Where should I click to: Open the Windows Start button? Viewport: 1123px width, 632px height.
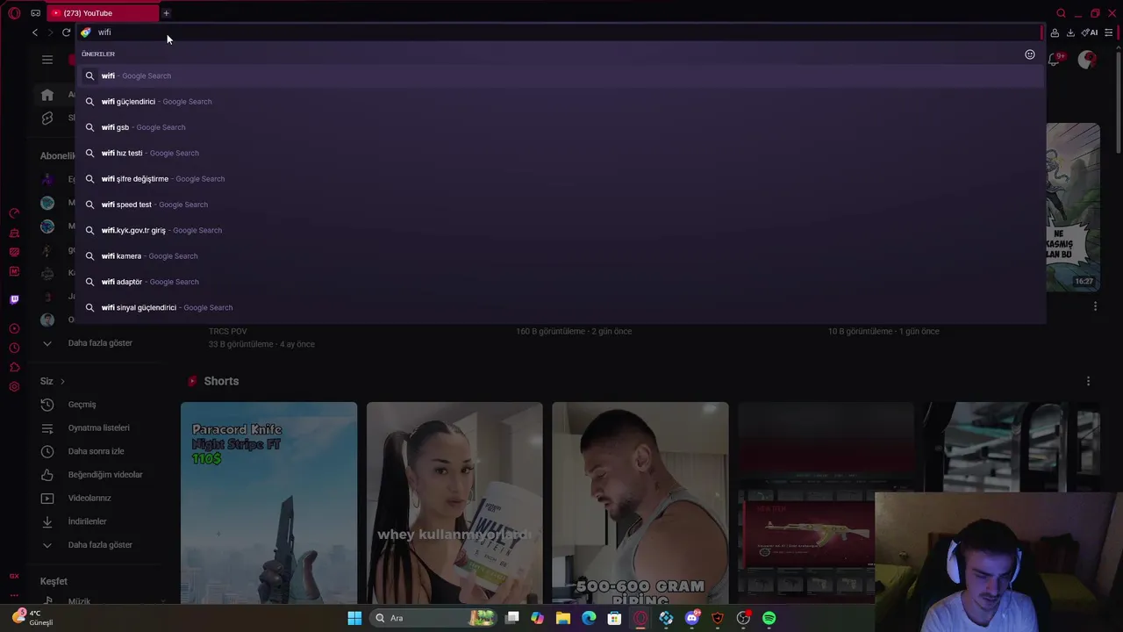[x=354, y=618]
